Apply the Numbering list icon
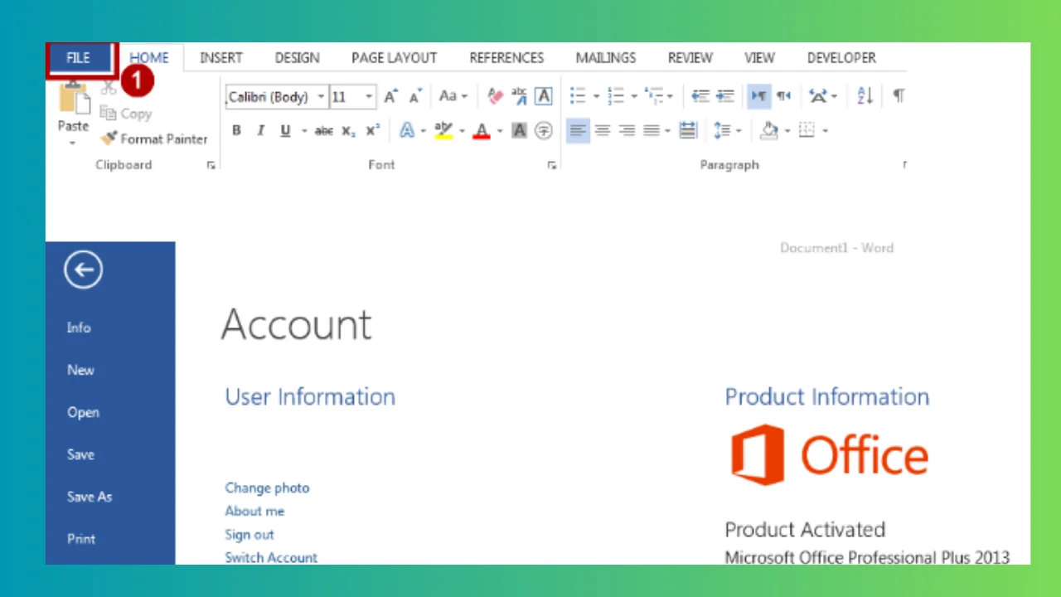 [x=616, y=96]
